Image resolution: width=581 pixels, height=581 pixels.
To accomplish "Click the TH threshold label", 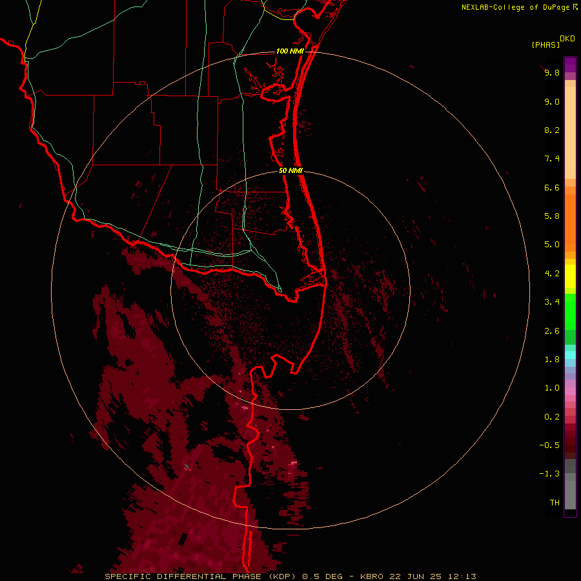I will (555, 503).
